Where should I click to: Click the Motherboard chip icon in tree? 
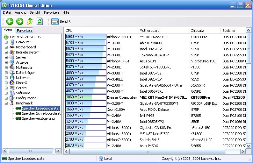pos(12,47)
